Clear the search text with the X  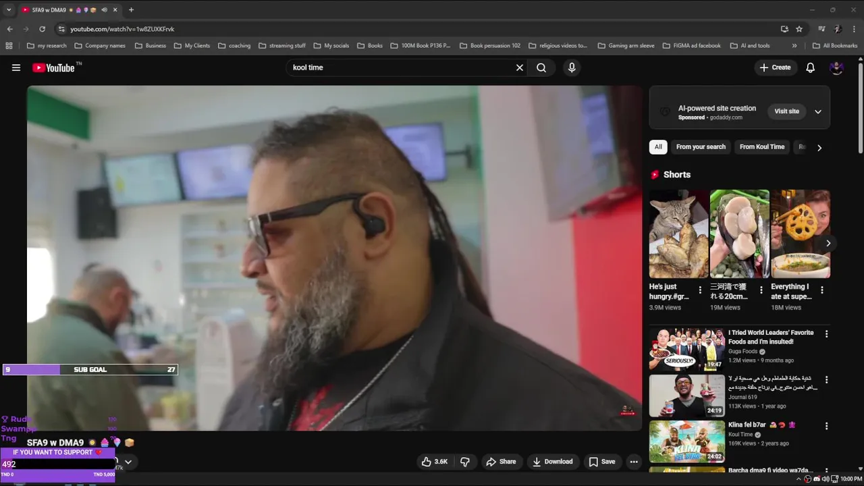click(x=520, y=67)
